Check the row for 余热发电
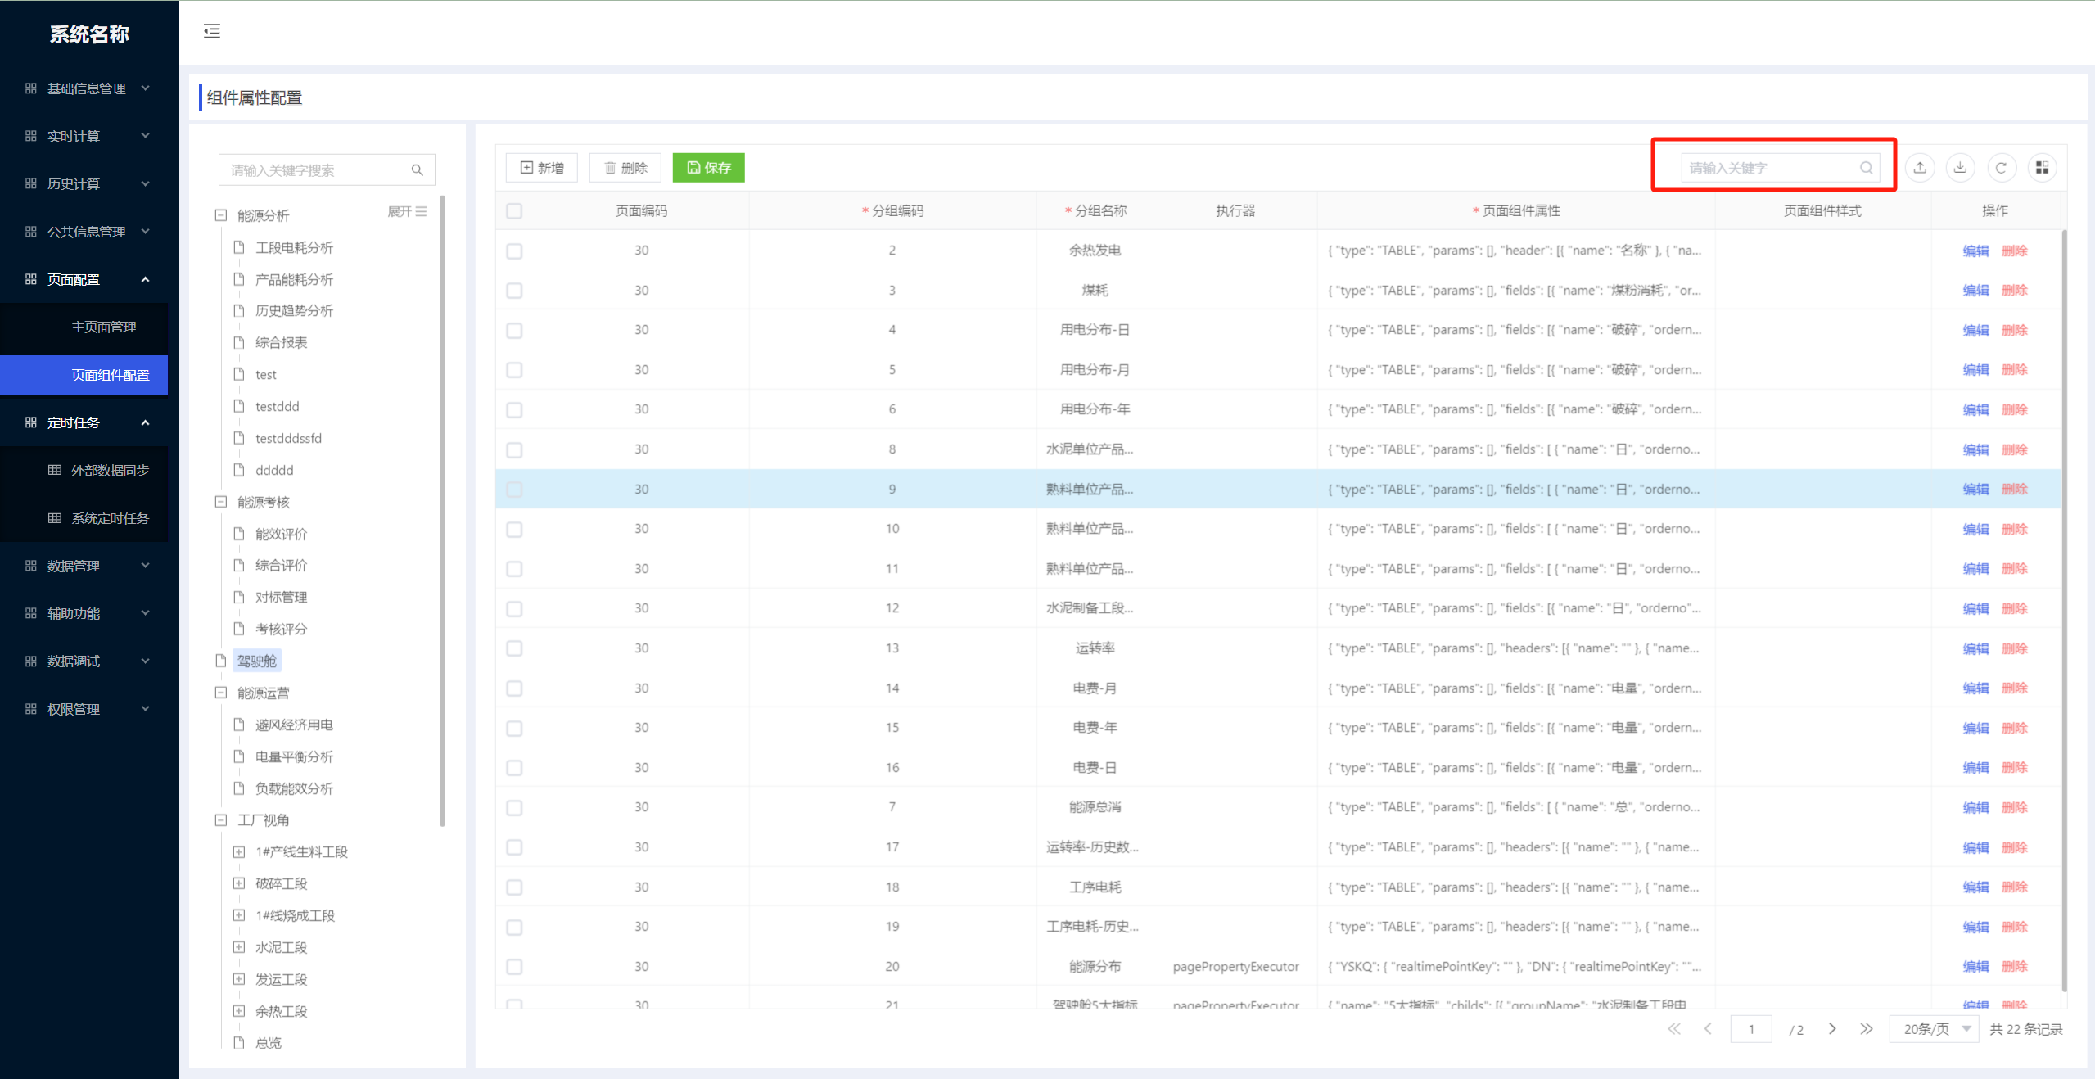Viewport: 2095px width, 1079px height. (514, 251)
